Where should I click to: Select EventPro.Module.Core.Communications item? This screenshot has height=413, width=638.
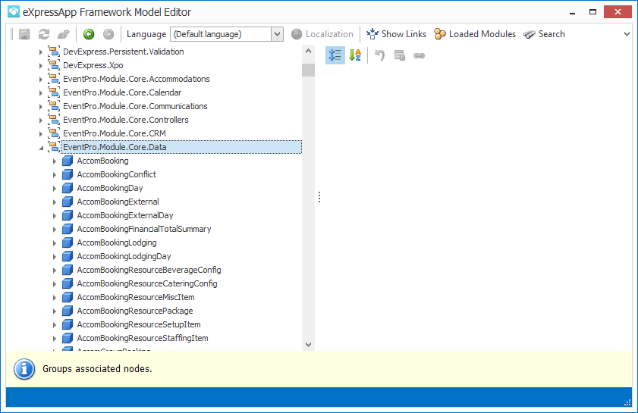point(135,106)
